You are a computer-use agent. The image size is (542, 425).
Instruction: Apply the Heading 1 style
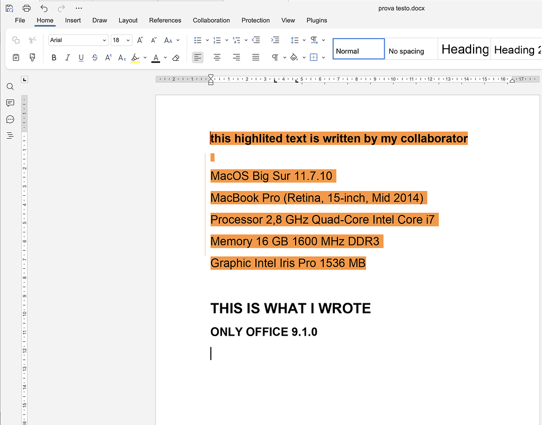pos(464,49)
